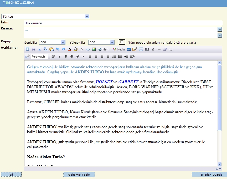Toggle underline formatting

pos(66,57)
